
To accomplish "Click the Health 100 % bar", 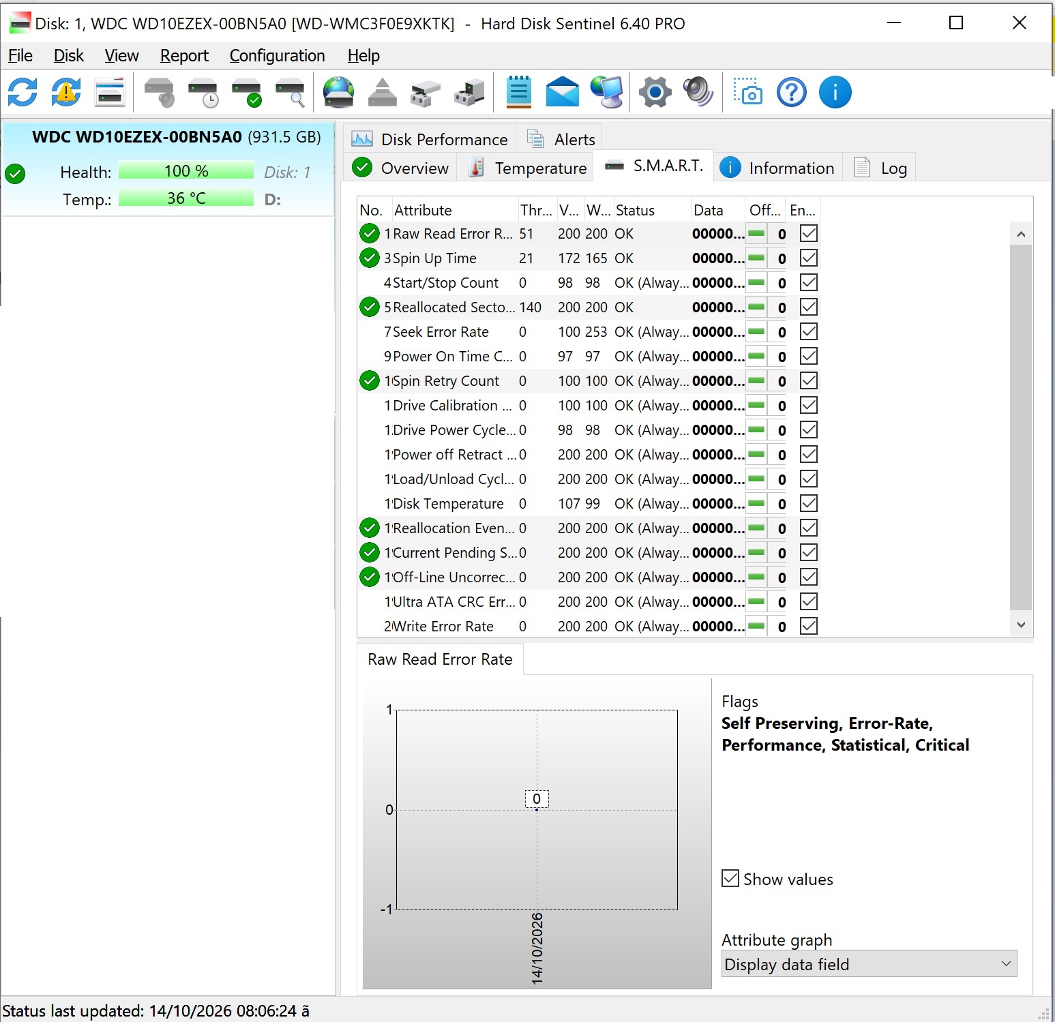I will 186,170.
